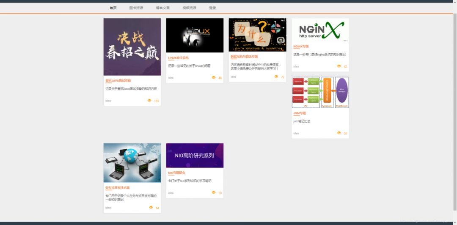Click the 登录 login link
The image size is (457, 225).
(212, 8)
